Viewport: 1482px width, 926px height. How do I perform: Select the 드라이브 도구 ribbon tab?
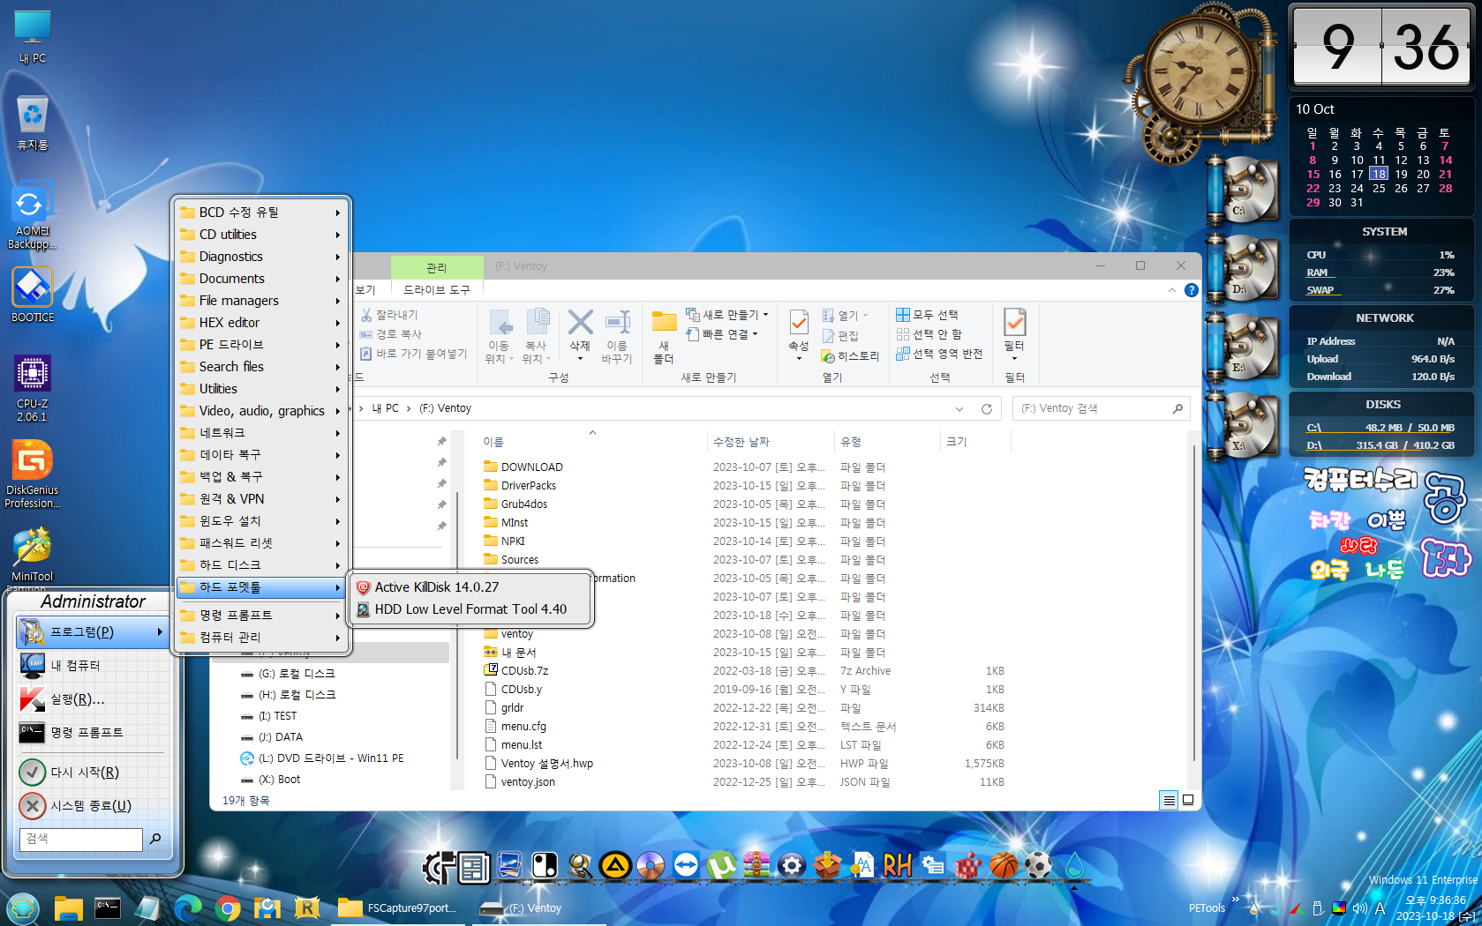click(x=437, y=290)
